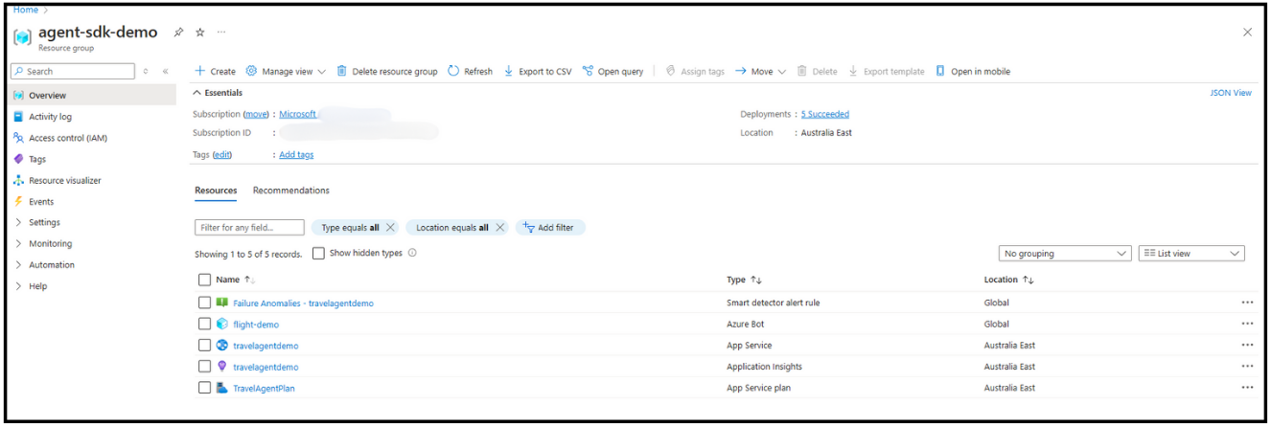This screenshot has width=1272, height=427.
Task: Click the Activity log sidebar icon
Action: coord(19,117)
